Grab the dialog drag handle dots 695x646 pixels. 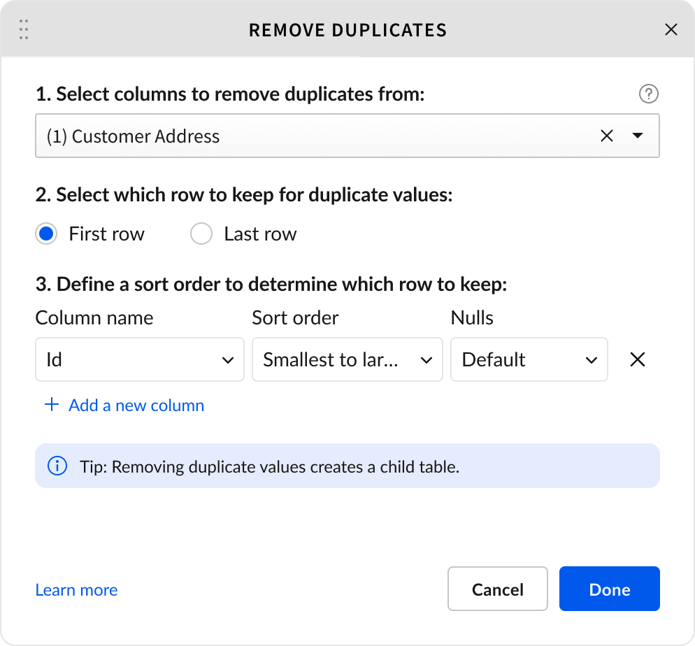(24, 30)
